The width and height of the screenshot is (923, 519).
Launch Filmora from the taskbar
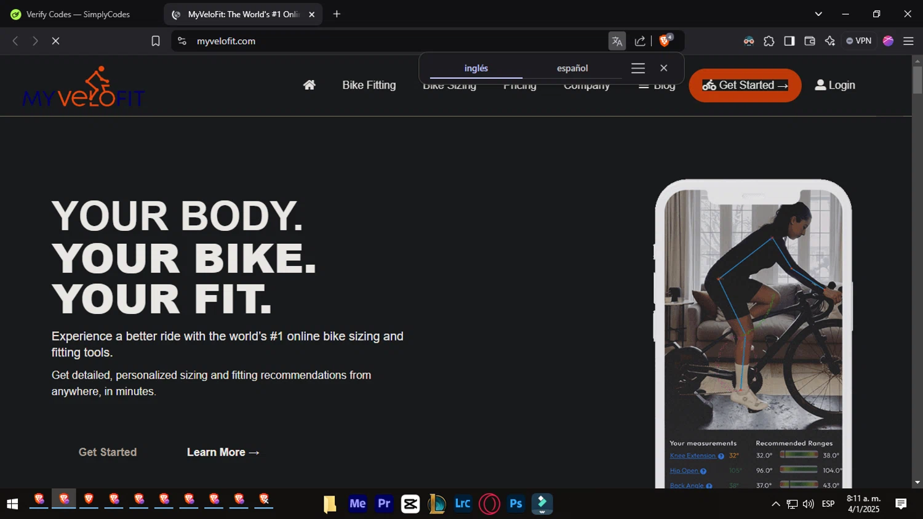pos(542,504)
